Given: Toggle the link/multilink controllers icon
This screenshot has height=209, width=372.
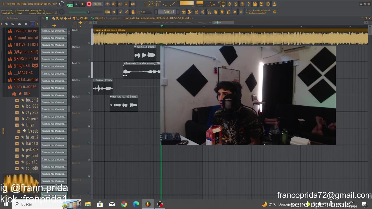Looking at the screenshot, I should [127, 12].
